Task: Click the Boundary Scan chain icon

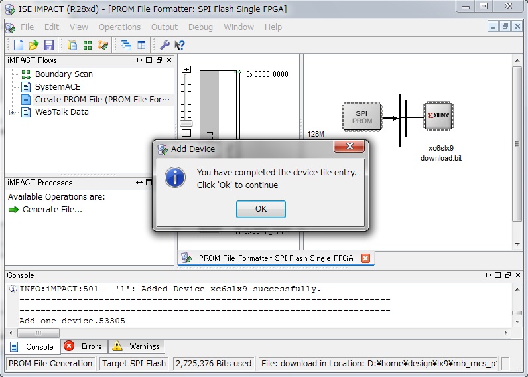Action: click(x=26, y=74)
